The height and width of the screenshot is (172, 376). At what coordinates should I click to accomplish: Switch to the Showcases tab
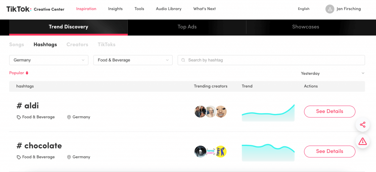point(305,27)
